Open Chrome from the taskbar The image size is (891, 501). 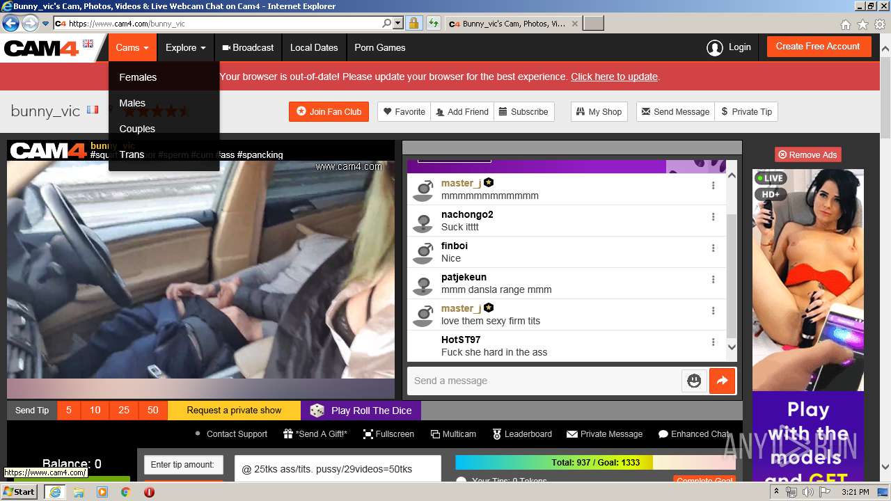coord(125,492)
